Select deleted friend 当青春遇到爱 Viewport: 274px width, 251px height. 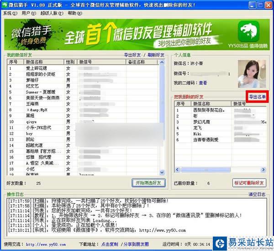(x=221, y=140)
